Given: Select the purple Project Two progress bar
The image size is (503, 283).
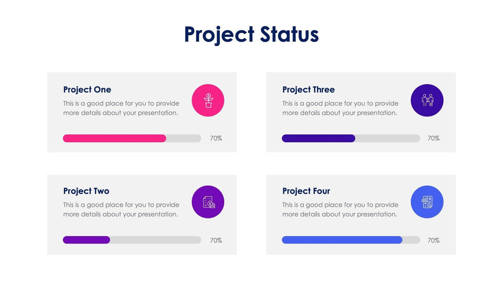Looking at the screenshot, I should [x=86, y=240].
